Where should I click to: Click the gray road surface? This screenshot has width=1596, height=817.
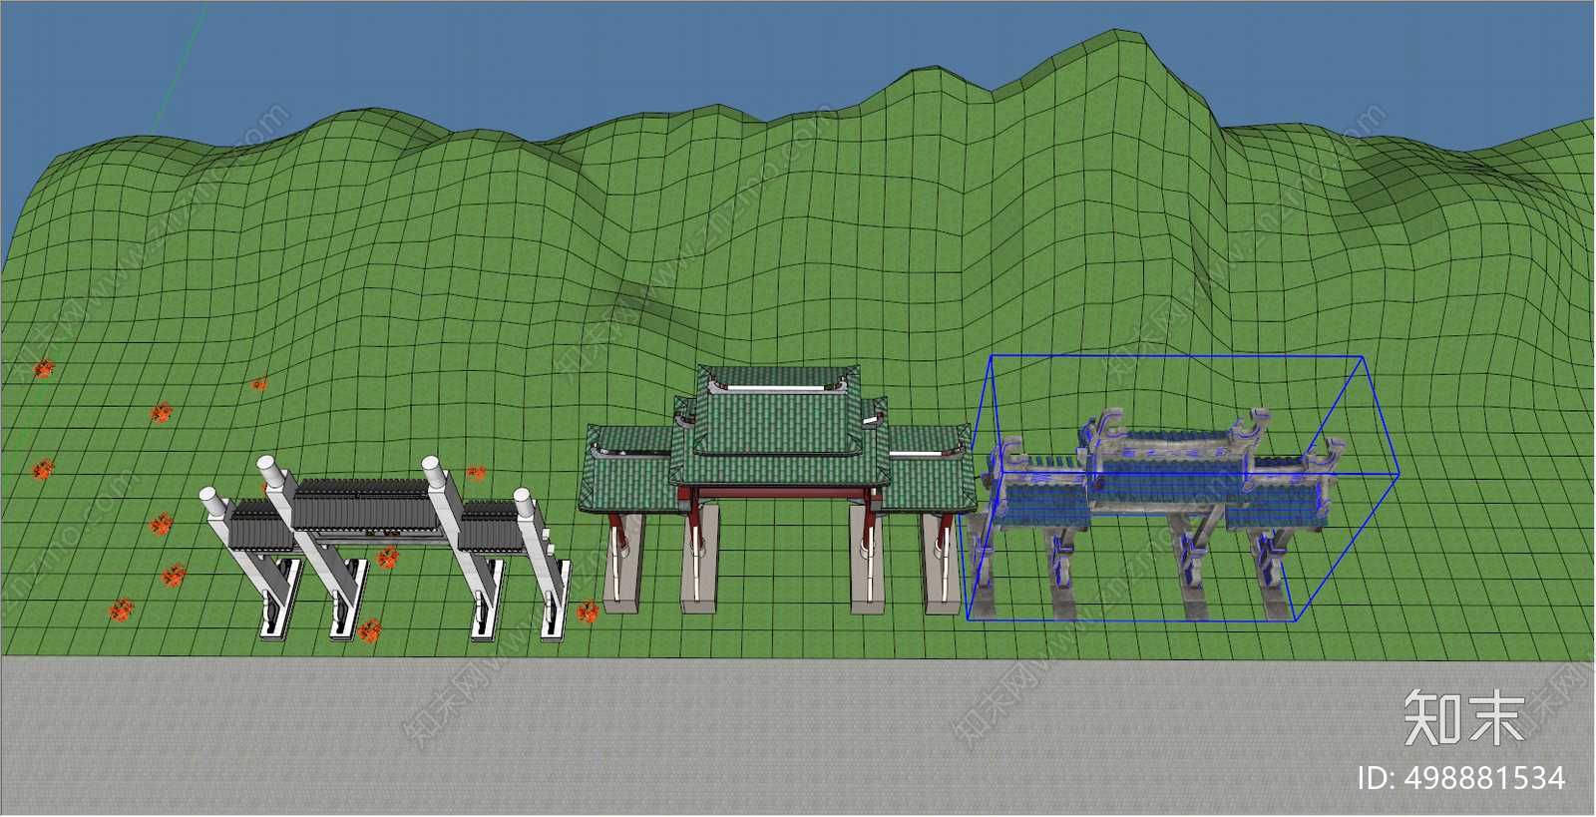tap(798, 736)
